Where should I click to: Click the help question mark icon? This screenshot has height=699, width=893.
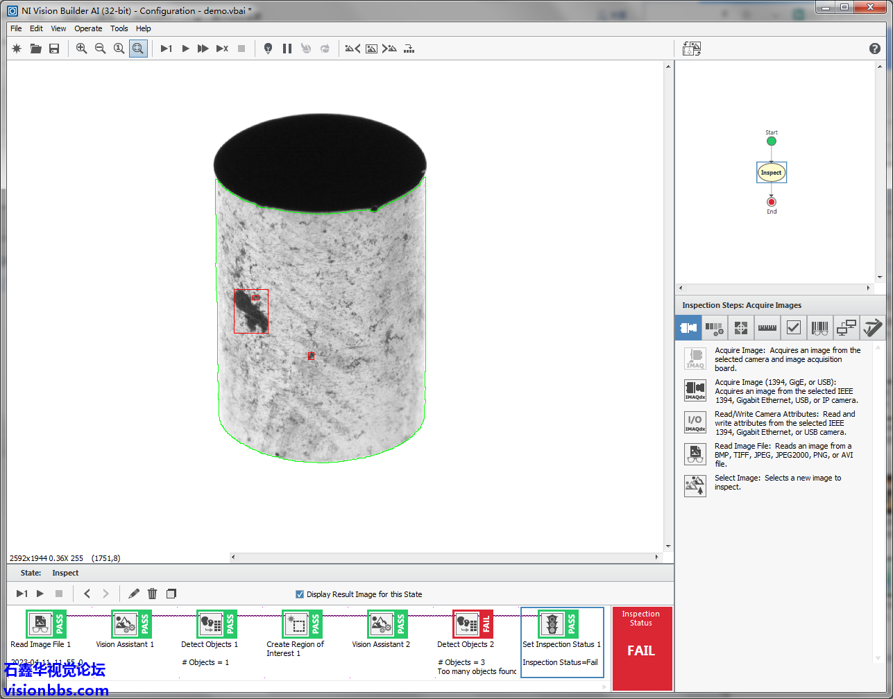coord(874,49)
